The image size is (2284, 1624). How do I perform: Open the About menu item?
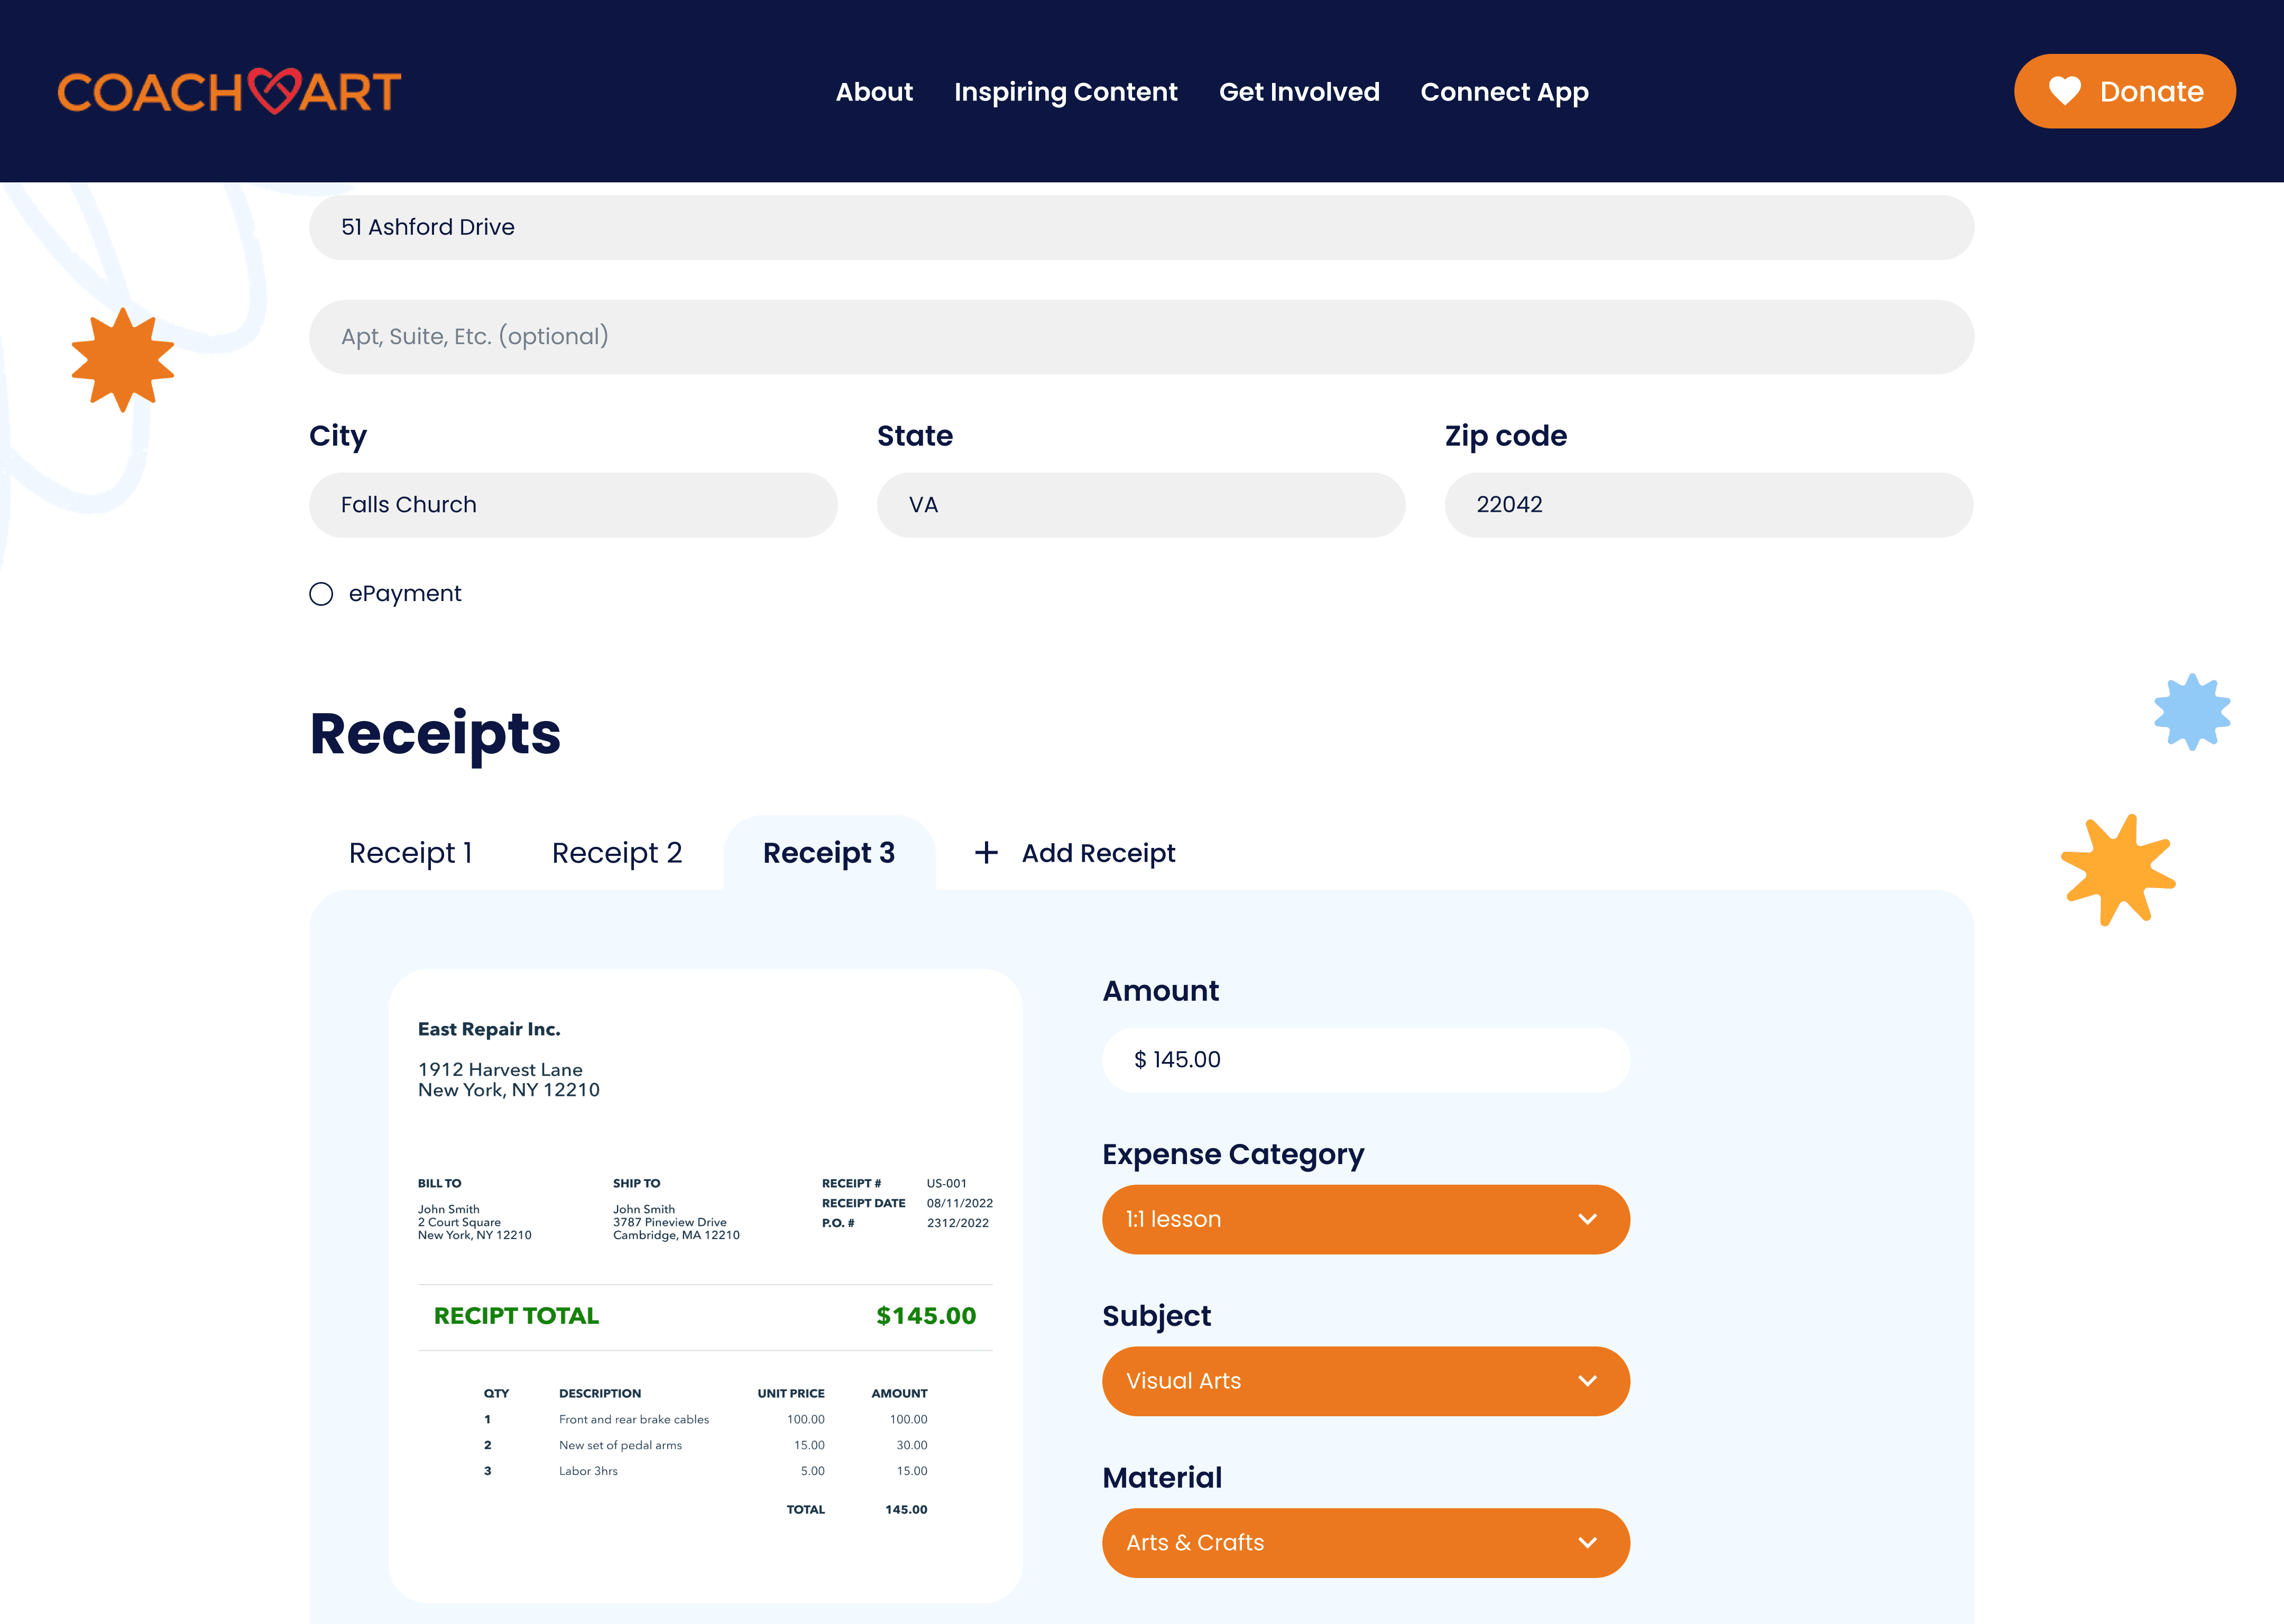874,92
